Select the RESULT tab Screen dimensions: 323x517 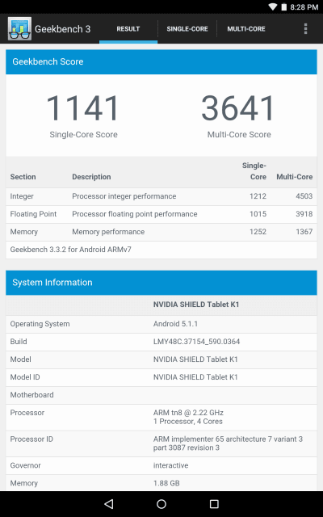click(128, 29)
